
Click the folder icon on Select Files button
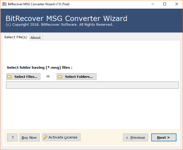tap(10, 77)
